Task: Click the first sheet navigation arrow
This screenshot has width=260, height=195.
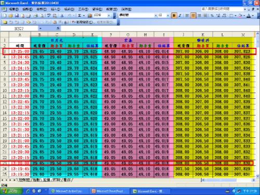Action: tap(2, 180)
